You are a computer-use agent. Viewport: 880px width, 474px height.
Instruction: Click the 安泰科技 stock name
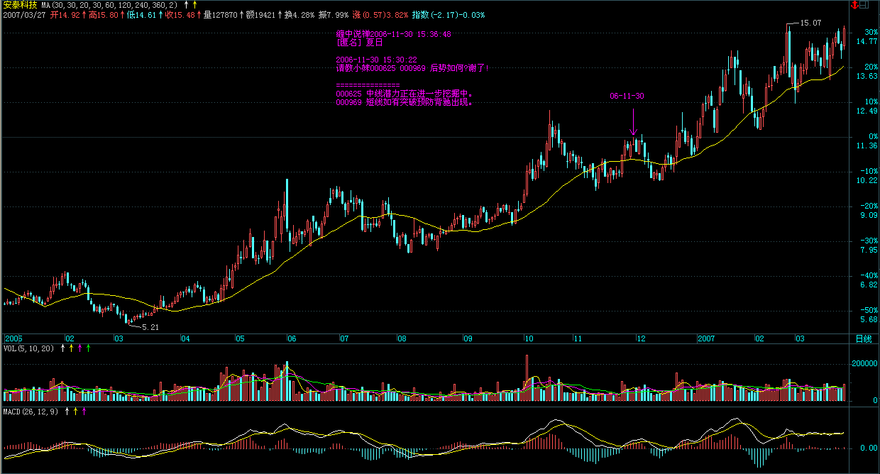(19, 5)
